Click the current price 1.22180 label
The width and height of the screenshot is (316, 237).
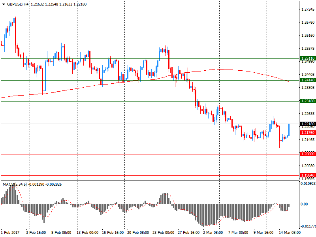[307, 124]
